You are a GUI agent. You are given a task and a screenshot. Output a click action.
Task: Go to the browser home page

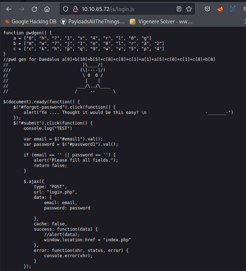point(47,9)
